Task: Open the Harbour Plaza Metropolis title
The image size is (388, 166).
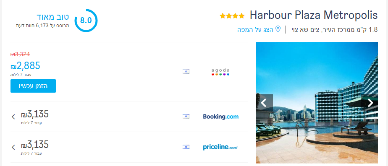Action: [314, 16]
